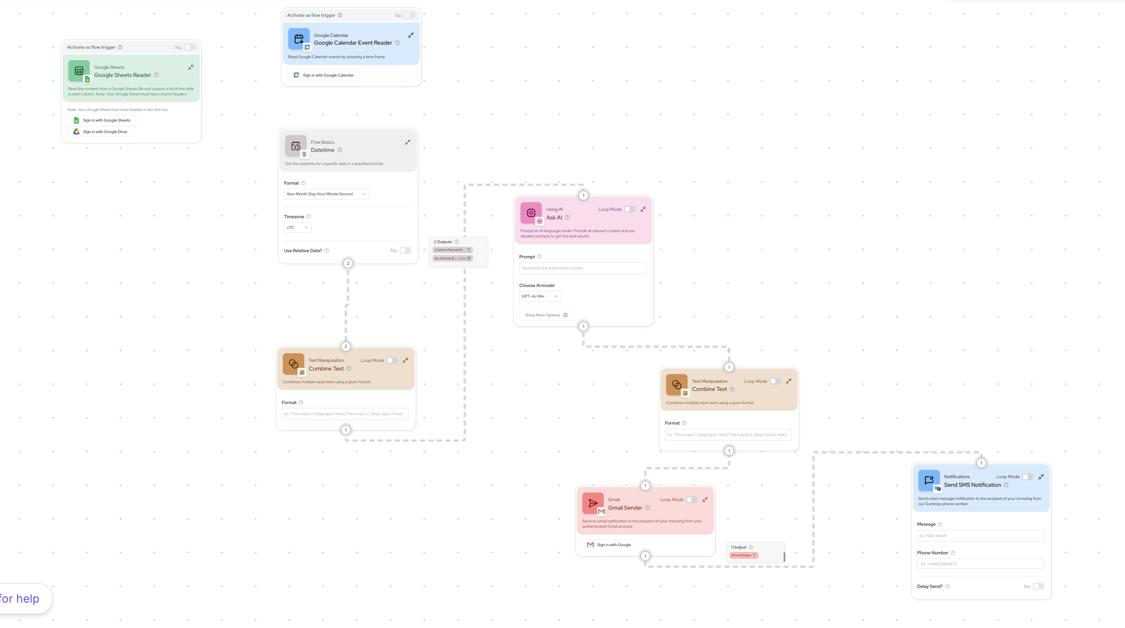Sign in with Google Sheets
Screen dimensions: 1125x628
click(102, 120)
